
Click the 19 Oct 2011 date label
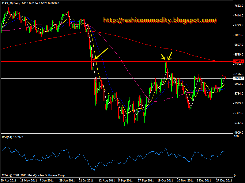tap(165, 181)
